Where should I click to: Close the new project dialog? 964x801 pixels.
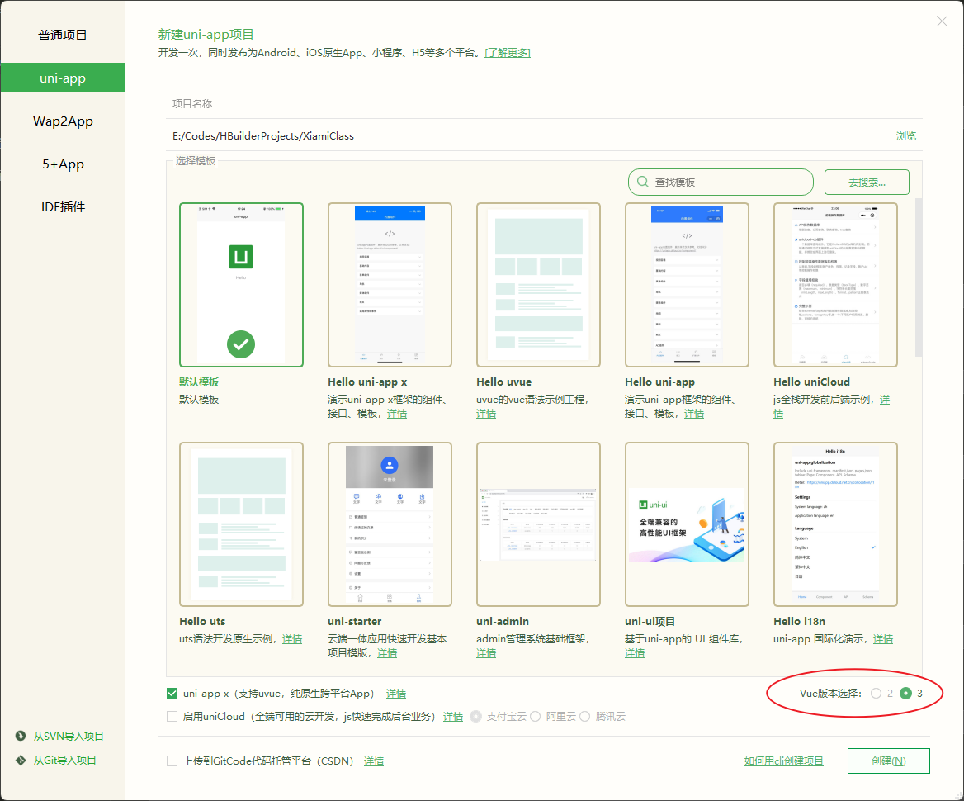coord(942,21)
